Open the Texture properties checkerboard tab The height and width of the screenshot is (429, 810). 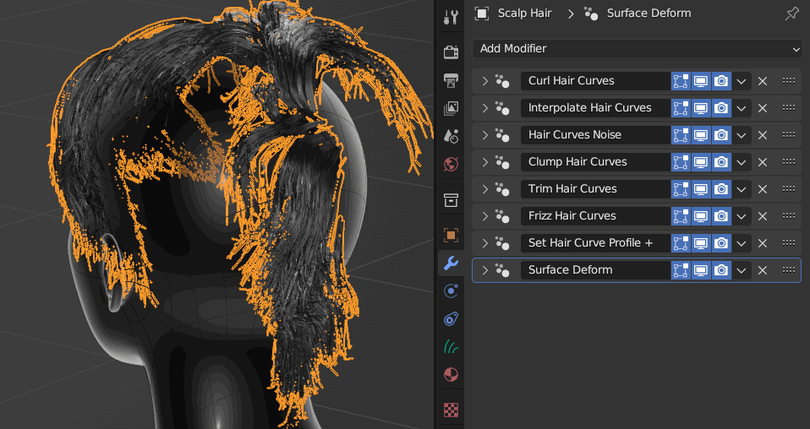[x=451, y=410]
